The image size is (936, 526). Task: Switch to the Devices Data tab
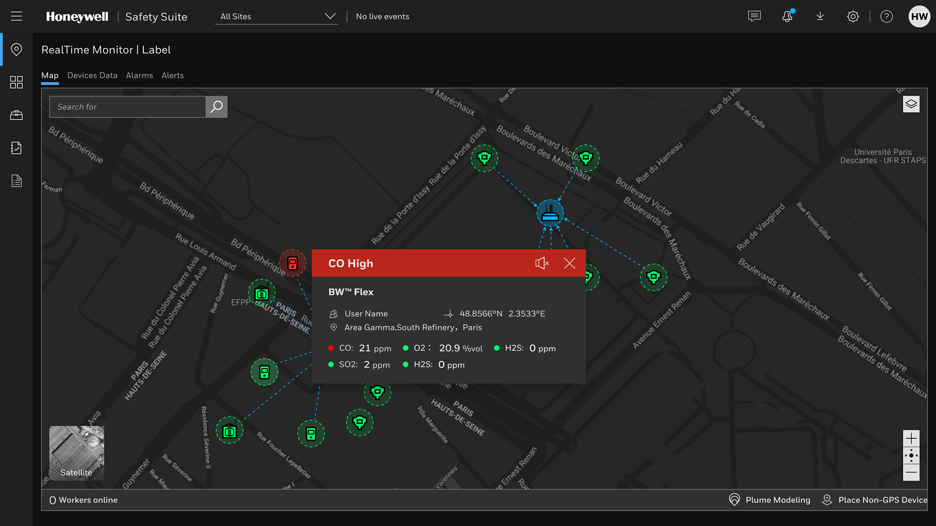(92, 76)
